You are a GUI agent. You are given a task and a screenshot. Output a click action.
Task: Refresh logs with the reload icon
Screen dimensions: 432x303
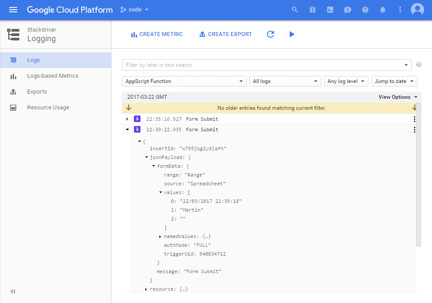(x=270, y=34)
